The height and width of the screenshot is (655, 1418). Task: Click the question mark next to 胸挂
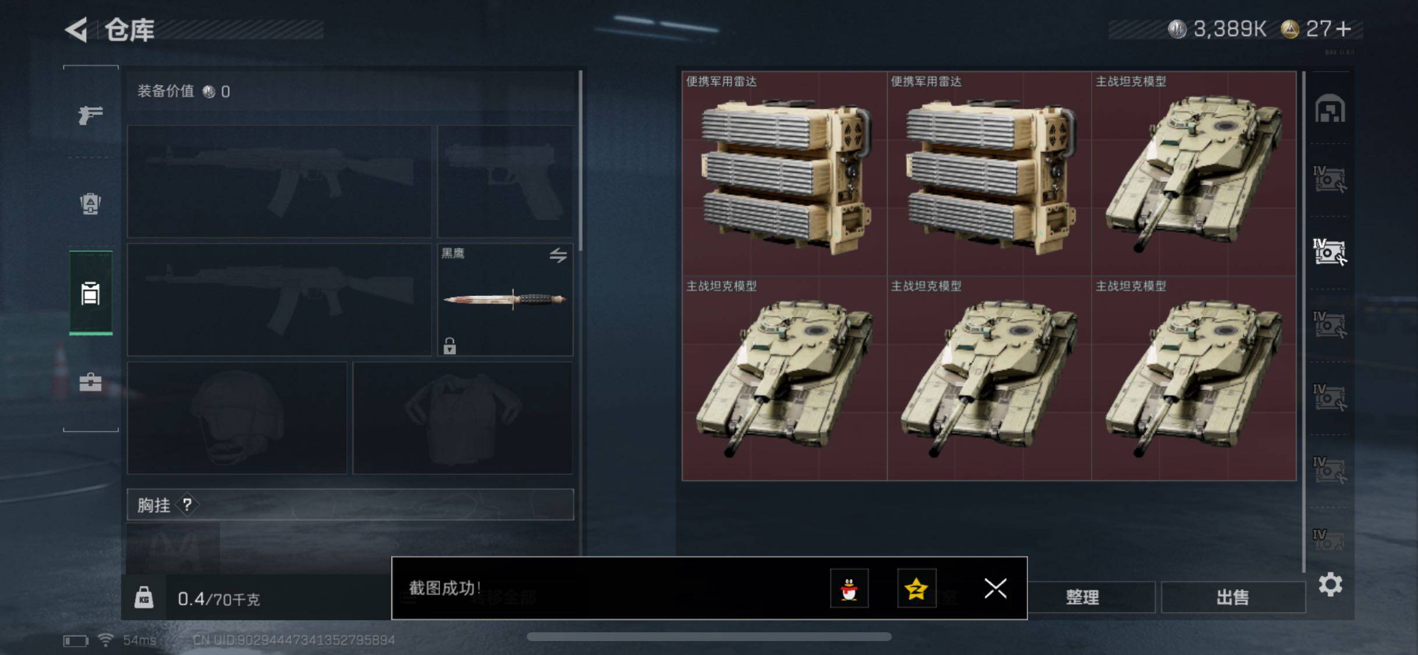[187, 505]
